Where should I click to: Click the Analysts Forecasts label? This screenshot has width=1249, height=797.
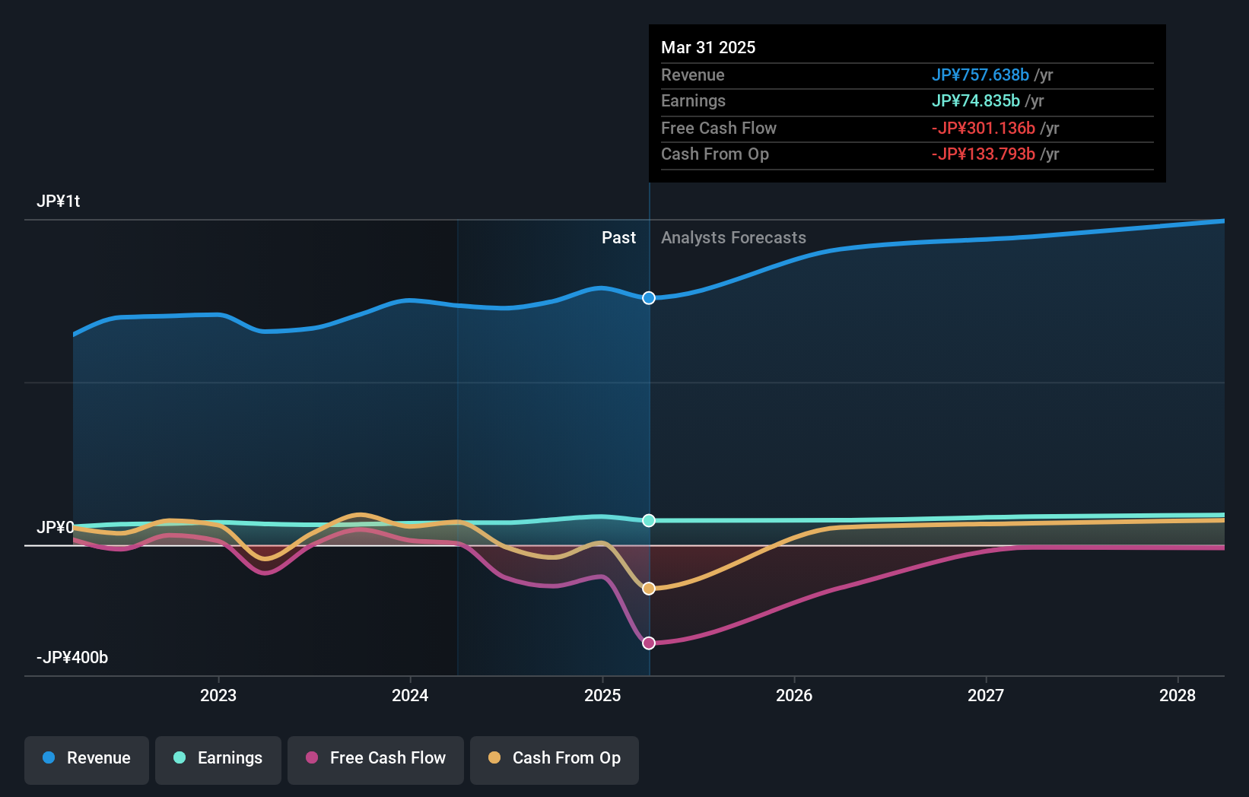pos(733,237)
